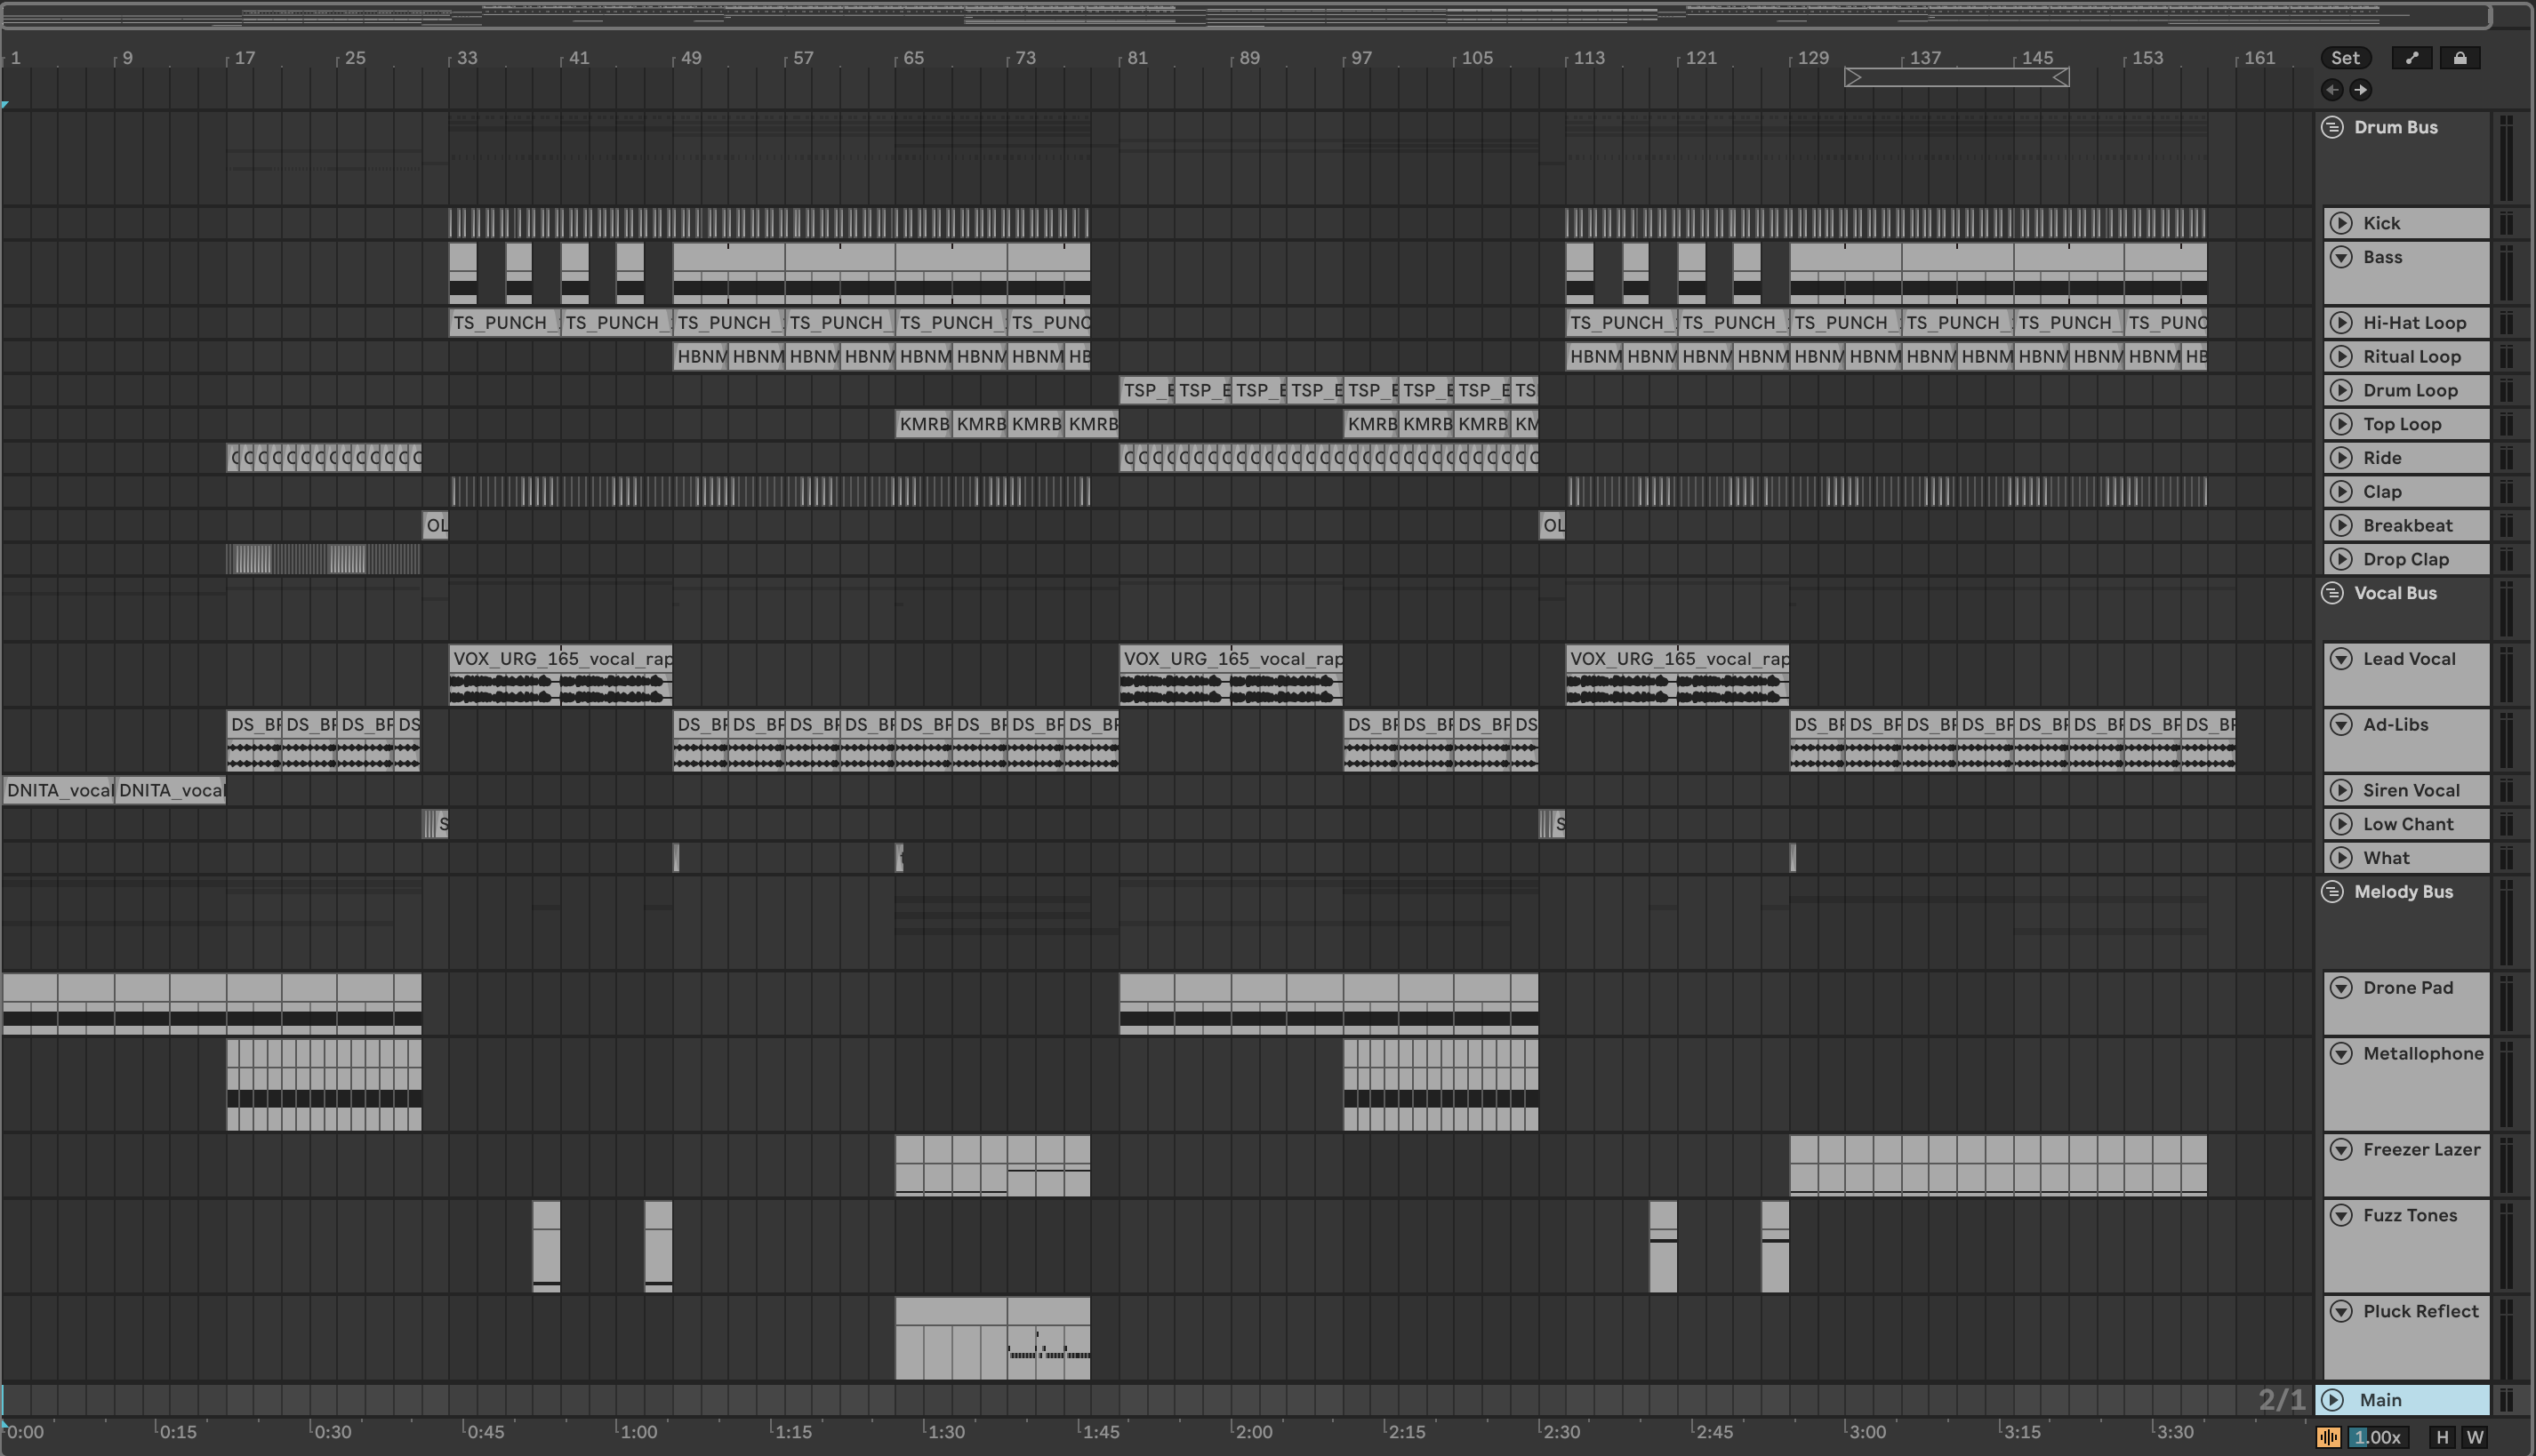Toggle the W optimize width button
The image size is (2536, 1456).
pos(2475,1438)
